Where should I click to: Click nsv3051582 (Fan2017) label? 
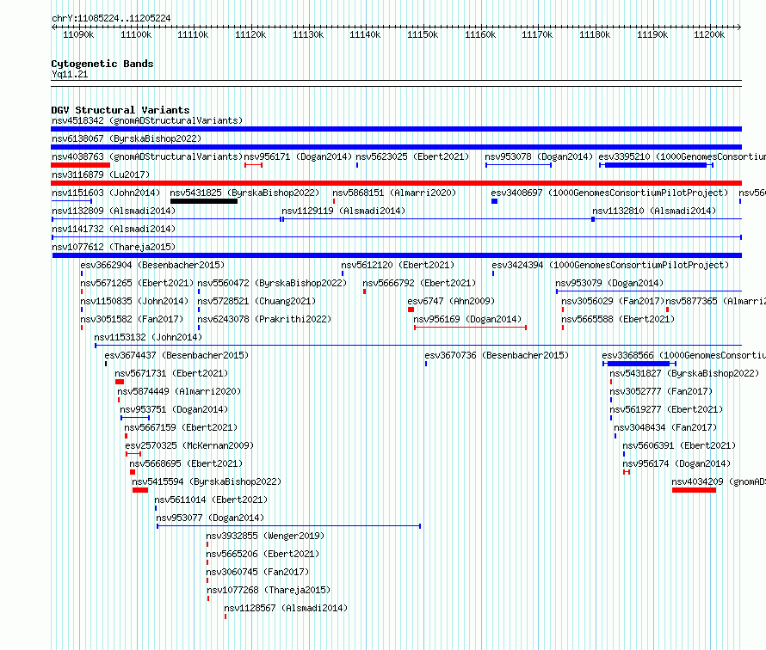pyautogui.click(x=132, y=319)
